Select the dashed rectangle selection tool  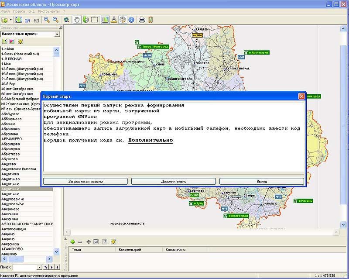point(94,20)
